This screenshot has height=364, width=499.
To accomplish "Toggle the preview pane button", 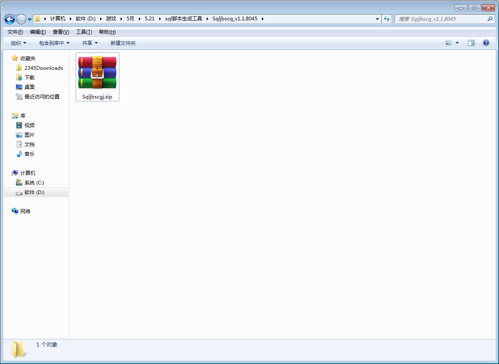I will pyautogui.click(x=471, y=43).
